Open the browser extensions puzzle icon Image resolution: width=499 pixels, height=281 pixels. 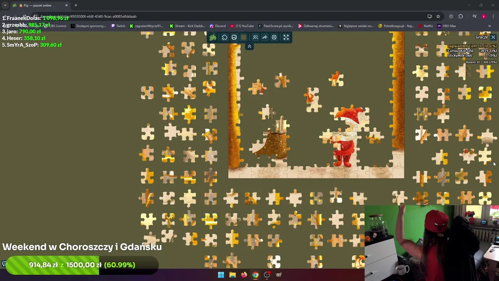click(460, 16)
